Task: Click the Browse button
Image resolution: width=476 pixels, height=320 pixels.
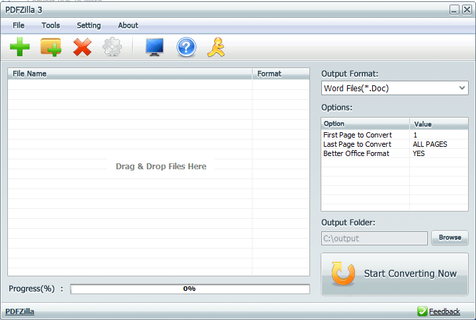Action: coord(450,238)
